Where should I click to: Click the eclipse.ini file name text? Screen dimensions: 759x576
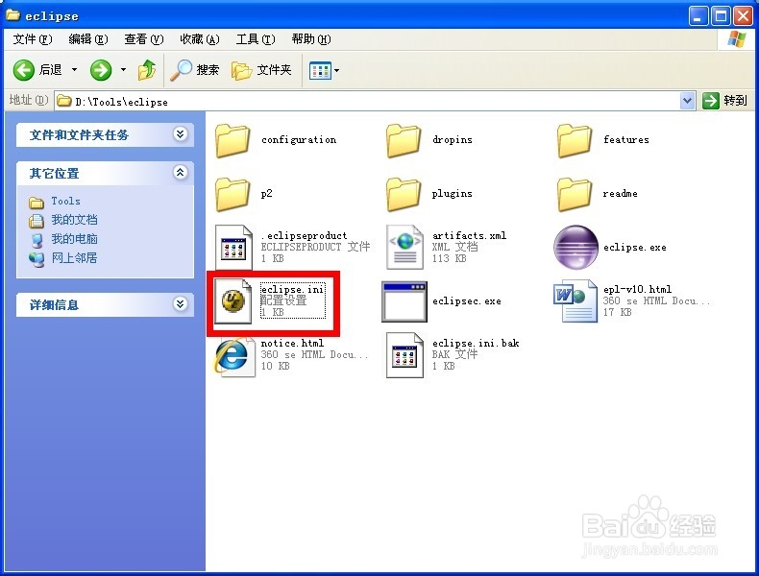coord(292,289)
